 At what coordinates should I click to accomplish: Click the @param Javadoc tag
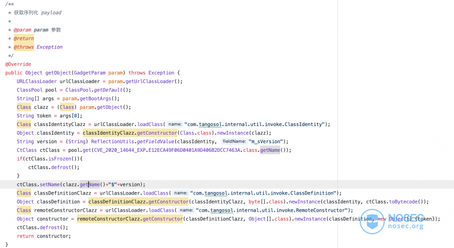(x=22, y=30)
